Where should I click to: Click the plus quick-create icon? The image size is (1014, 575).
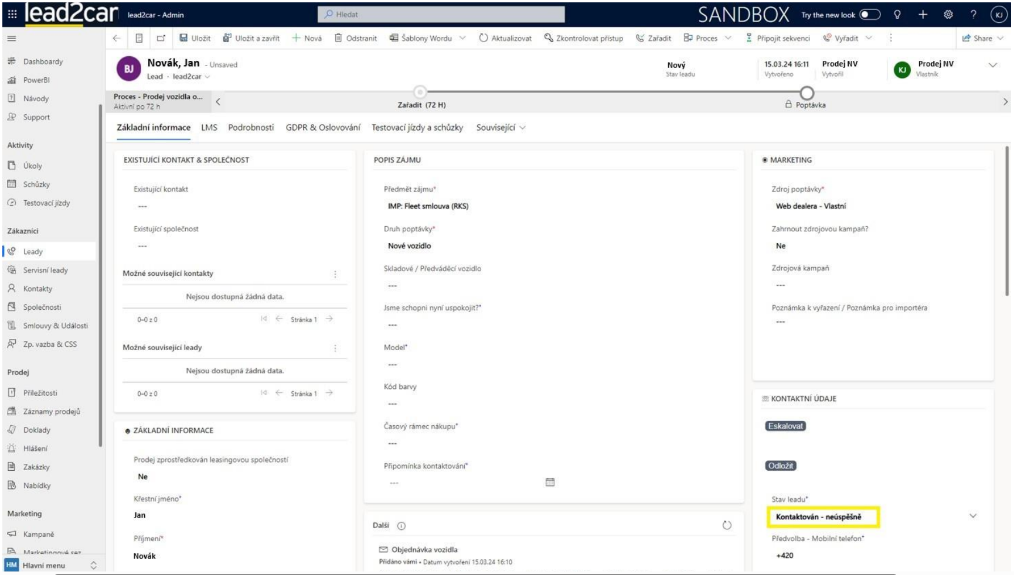pos(923,15)
